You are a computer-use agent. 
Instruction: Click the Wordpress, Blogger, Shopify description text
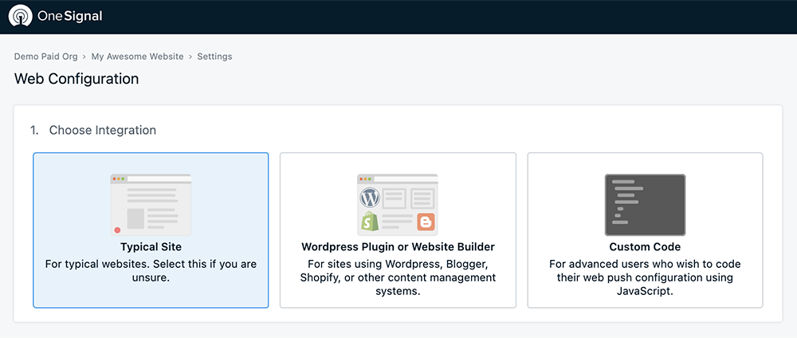(398, 277)
